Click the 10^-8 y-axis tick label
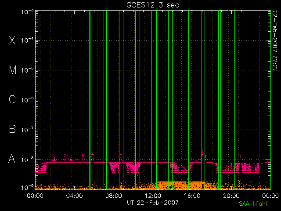This screenshot has height=211, width=281. (x=27, y=160)
